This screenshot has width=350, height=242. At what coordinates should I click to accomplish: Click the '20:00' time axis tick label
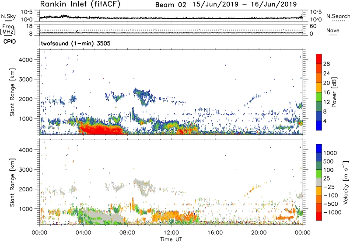(259, 233)
